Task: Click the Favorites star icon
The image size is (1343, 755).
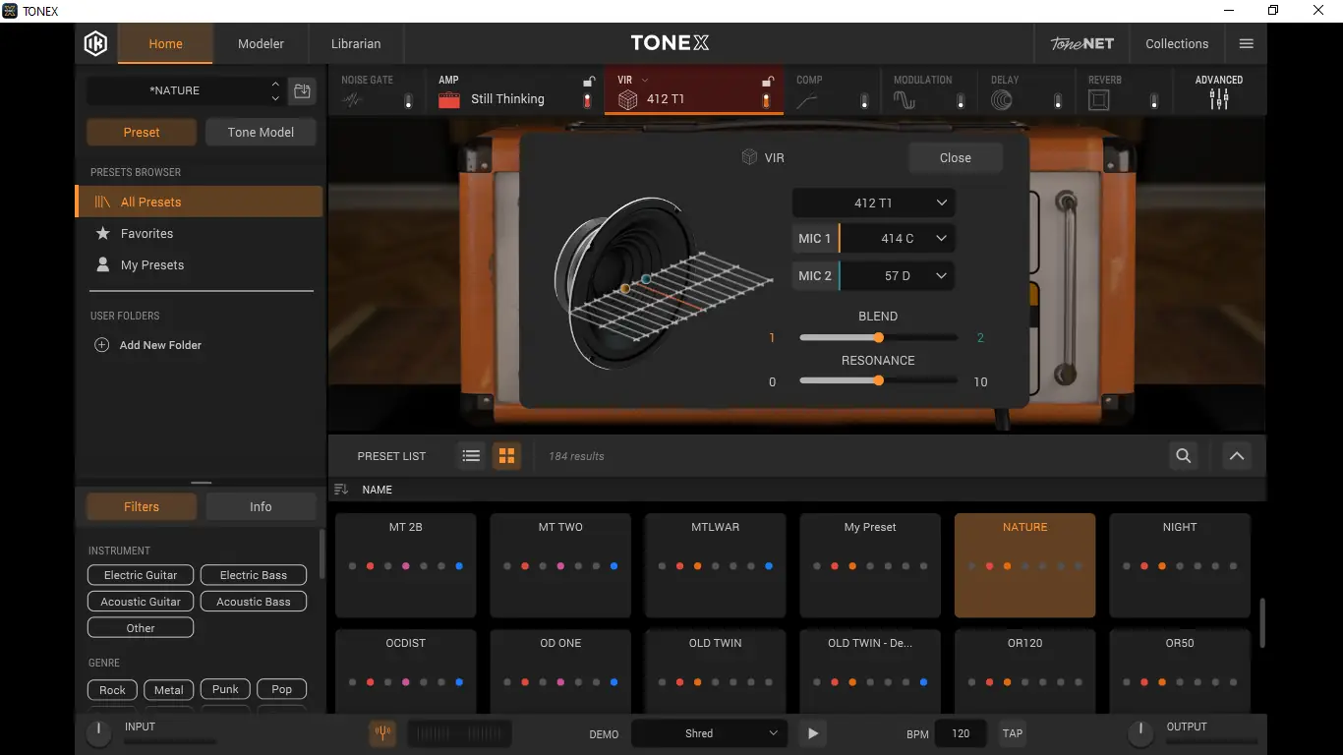Action: [102, 233]
